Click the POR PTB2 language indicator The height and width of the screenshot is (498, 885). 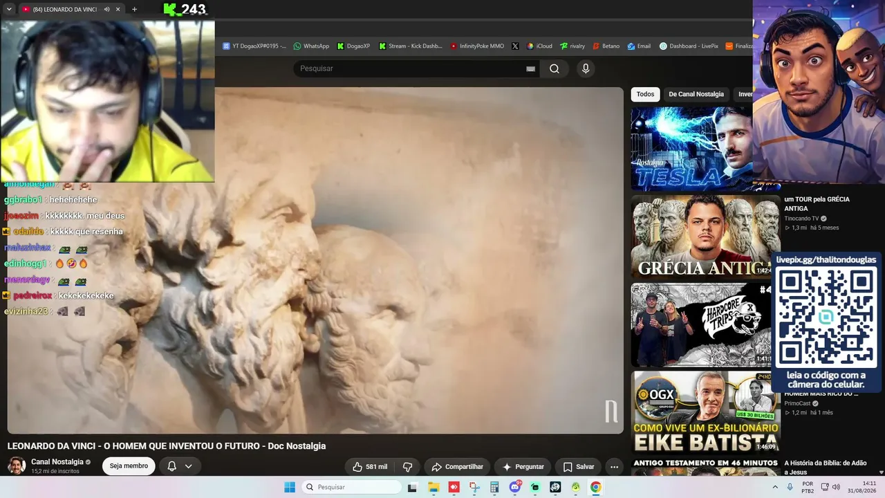(808, 487)
